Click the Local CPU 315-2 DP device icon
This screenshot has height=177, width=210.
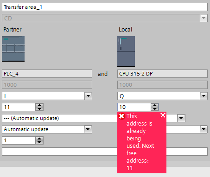(126, 51)
